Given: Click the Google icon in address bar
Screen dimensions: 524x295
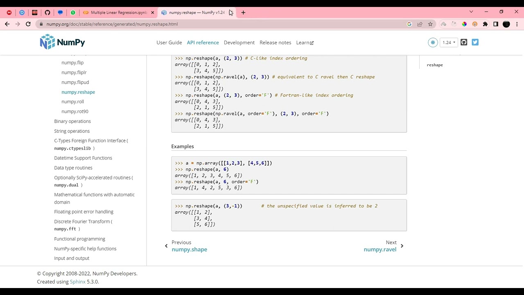Looking at the screenshot, I should (409, 24).
